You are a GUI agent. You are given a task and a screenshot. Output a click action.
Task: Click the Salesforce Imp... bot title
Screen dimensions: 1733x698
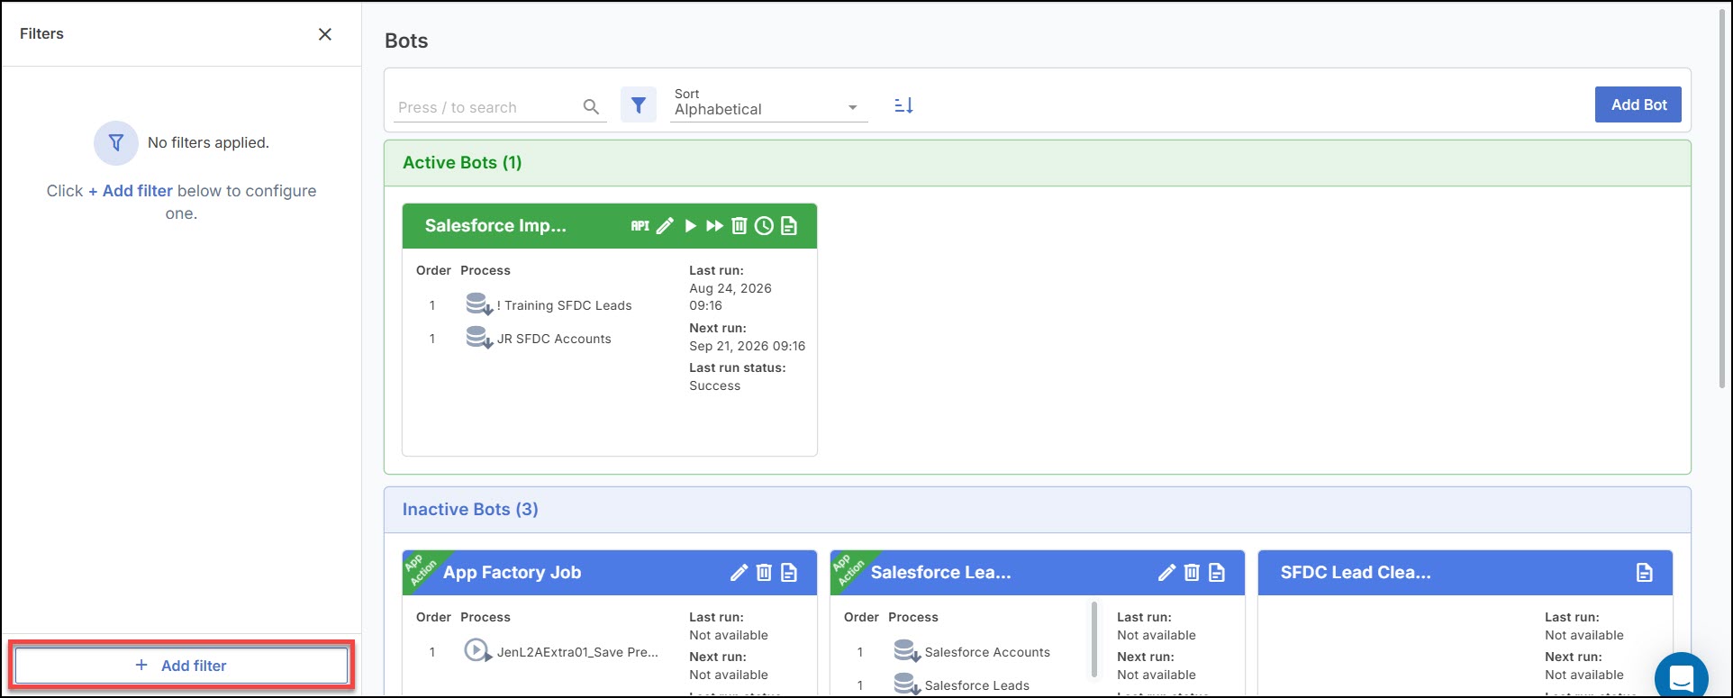[x=495, y=226]
